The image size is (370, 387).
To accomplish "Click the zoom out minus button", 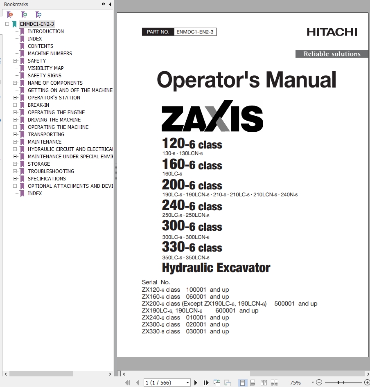I will pos(319,382).
